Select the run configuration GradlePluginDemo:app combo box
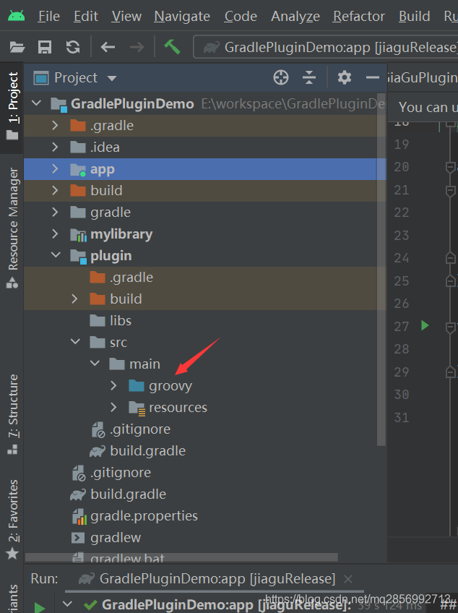This screenshot has height=613, width=458. (329, 48)
